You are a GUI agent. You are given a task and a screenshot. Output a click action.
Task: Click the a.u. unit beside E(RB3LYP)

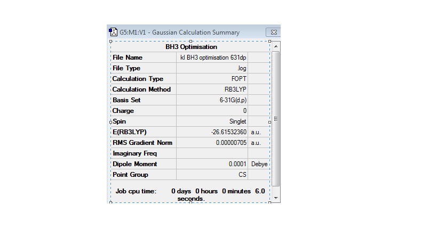coord(256,133)
